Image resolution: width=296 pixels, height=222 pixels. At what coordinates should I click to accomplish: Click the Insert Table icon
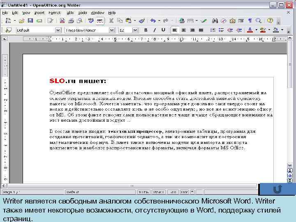[190, 21]
